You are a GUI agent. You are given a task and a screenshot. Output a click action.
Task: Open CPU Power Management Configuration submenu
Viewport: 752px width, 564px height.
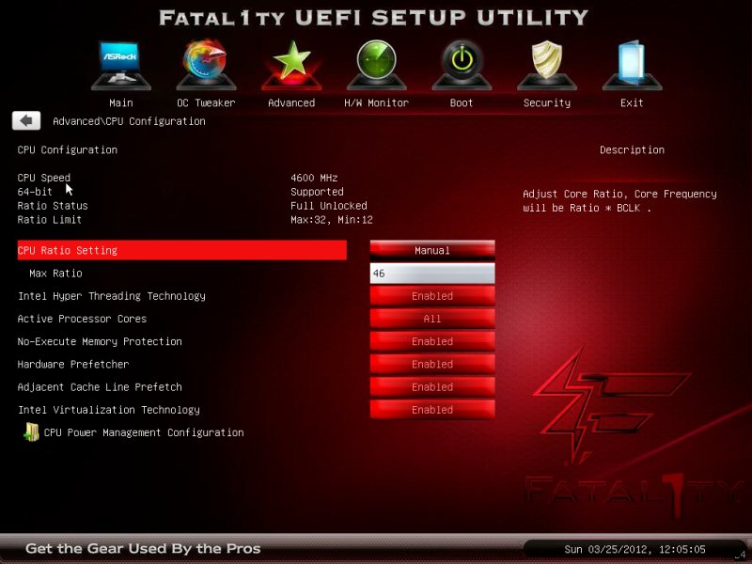(144, 432)
